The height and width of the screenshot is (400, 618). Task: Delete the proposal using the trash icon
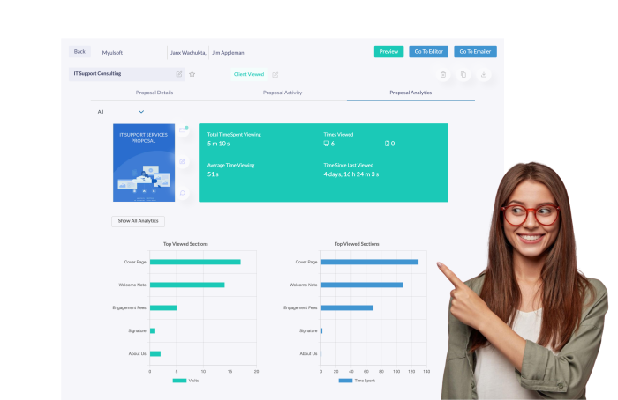[443, 75]
